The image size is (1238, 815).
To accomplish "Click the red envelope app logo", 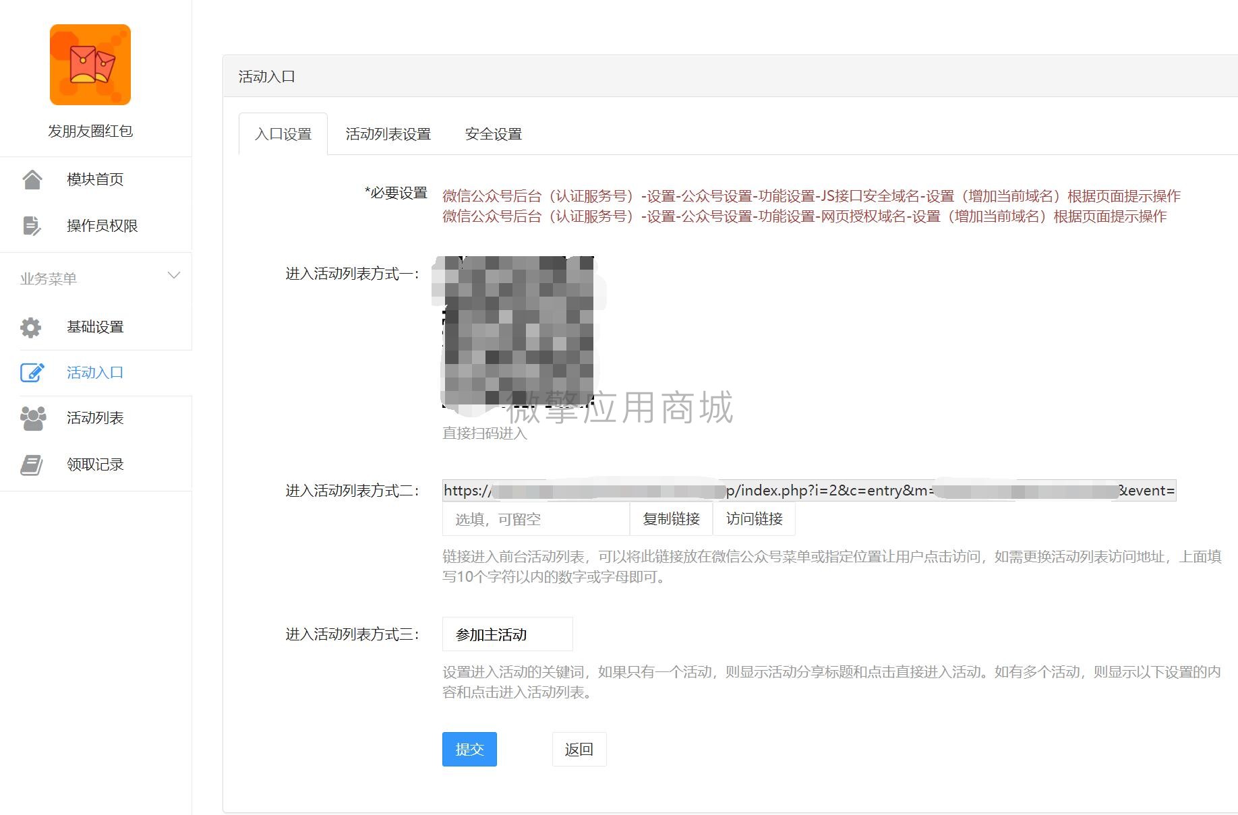I will click(90, 65).
